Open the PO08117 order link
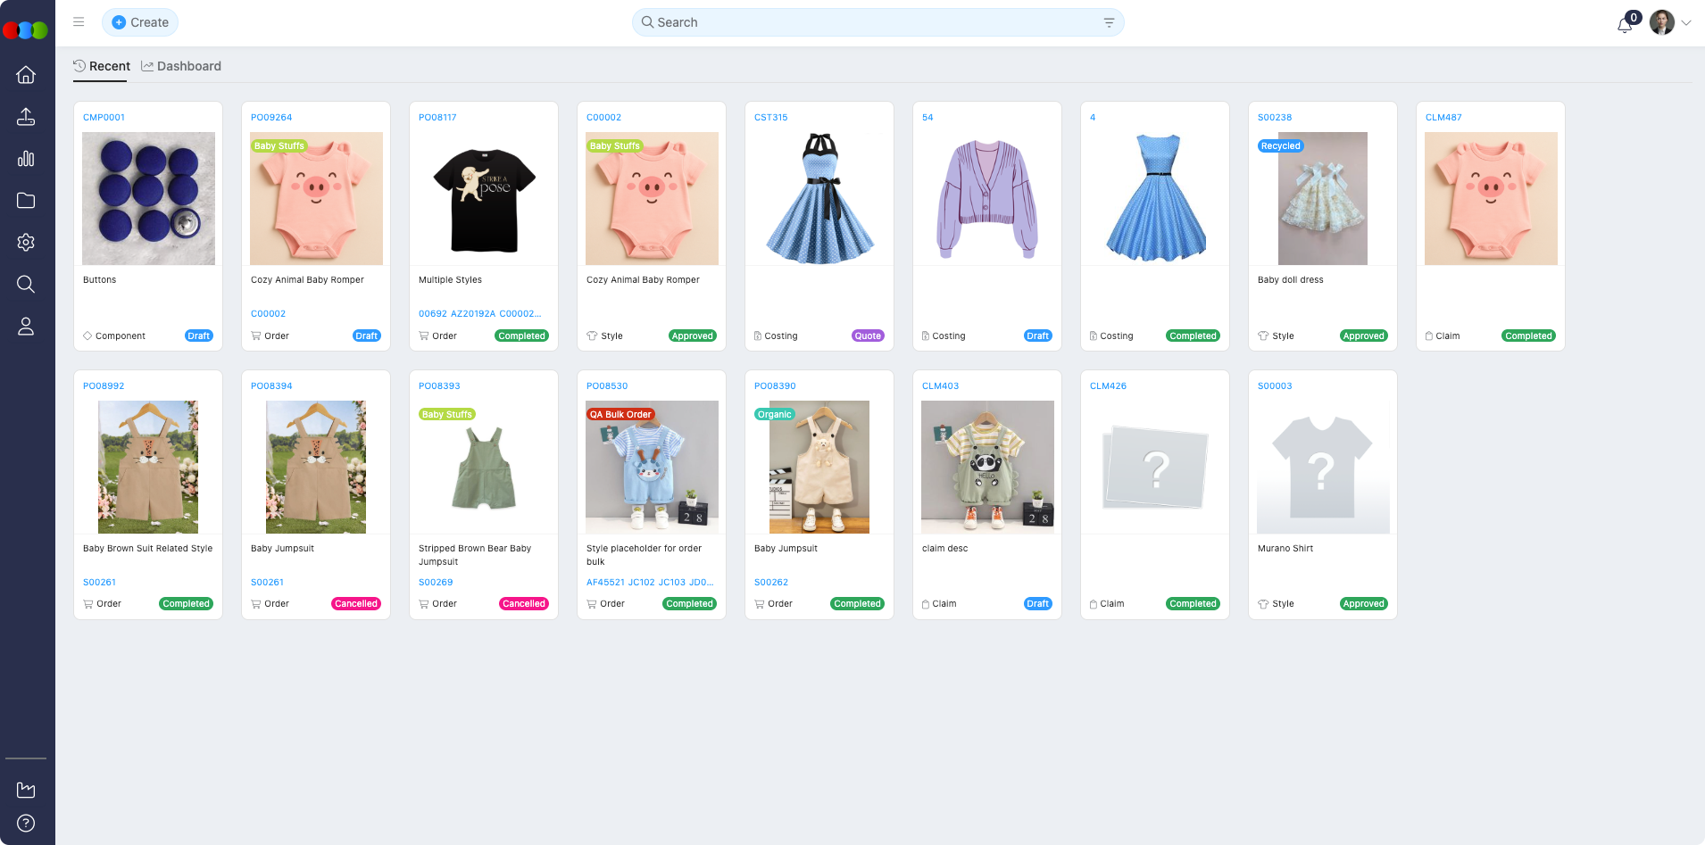Screen dimensions: 1705x845 (437, 118)
